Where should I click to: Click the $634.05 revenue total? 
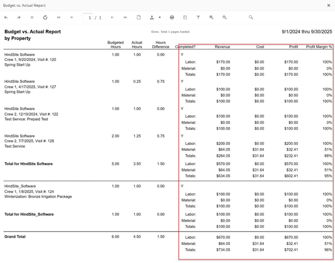point(223,176)
